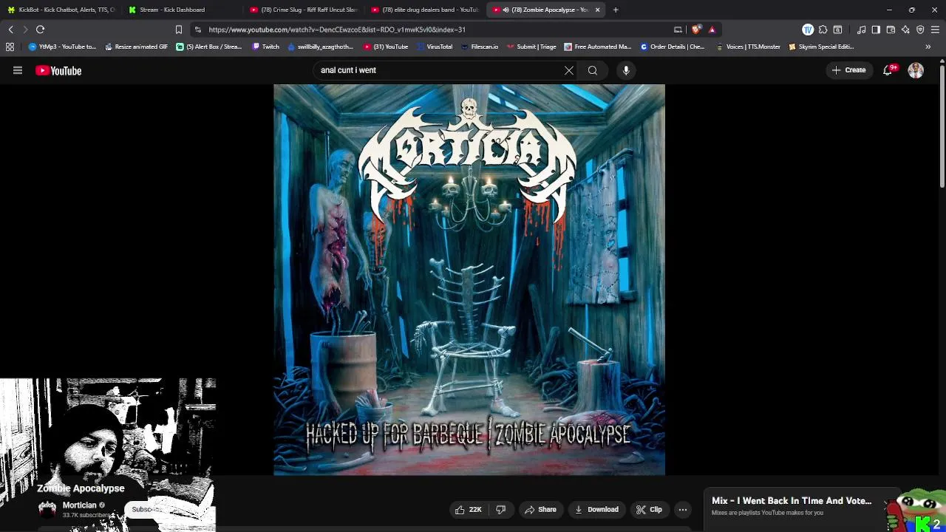
Task: Open media control music note icon
Action: pos(861,30)
